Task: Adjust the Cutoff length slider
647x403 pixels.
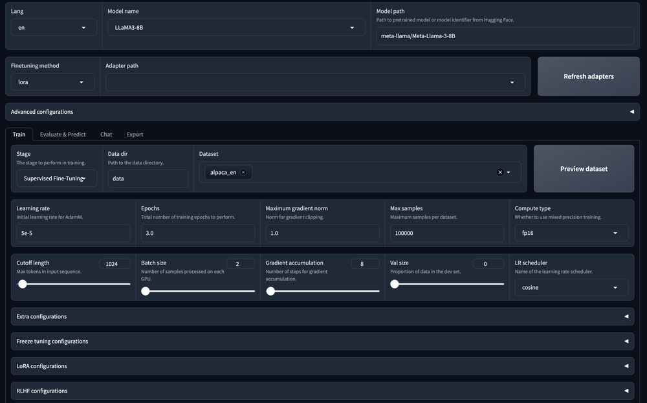Action: click(74, 284)
